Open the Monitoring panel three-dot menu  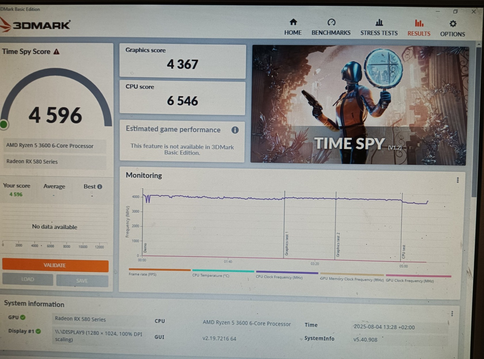tap(458, 180)
